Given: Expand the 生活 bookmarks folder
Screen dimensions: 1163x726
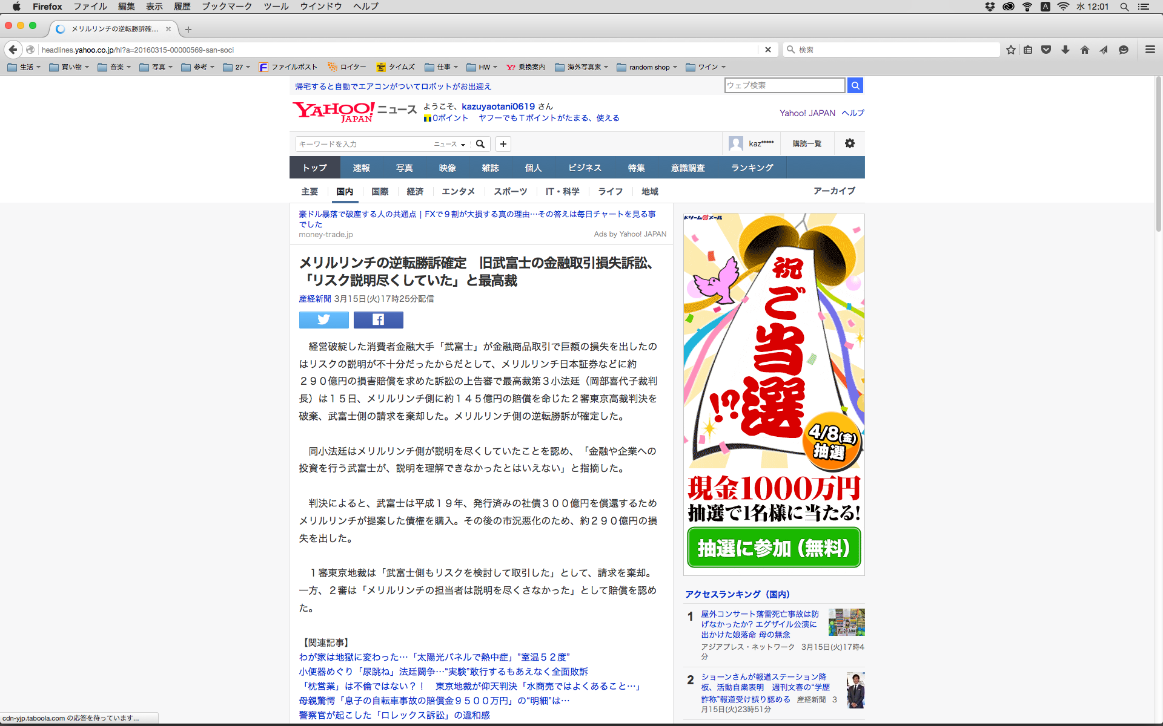Looking at the screenshot, I should click(24, 67).
